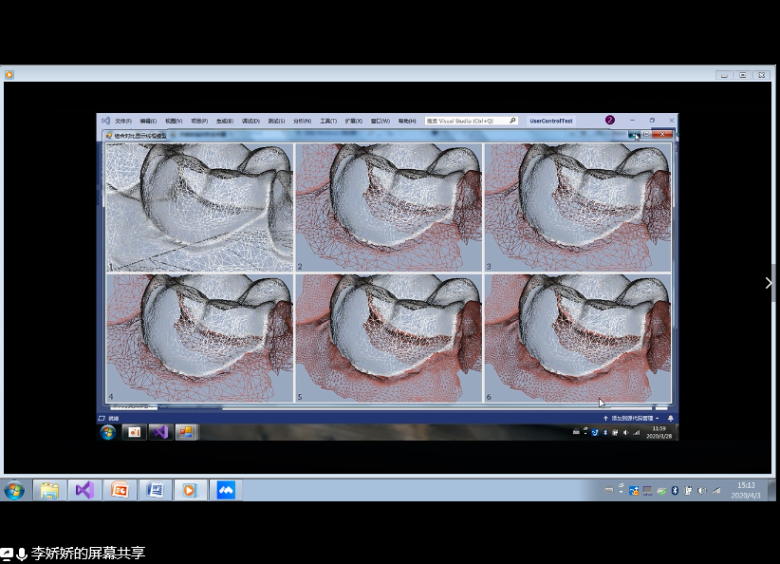This screenshot has width=780, height=564.
Task: Open the blue meeting app taskbar icon
Action: click(225, 490)
